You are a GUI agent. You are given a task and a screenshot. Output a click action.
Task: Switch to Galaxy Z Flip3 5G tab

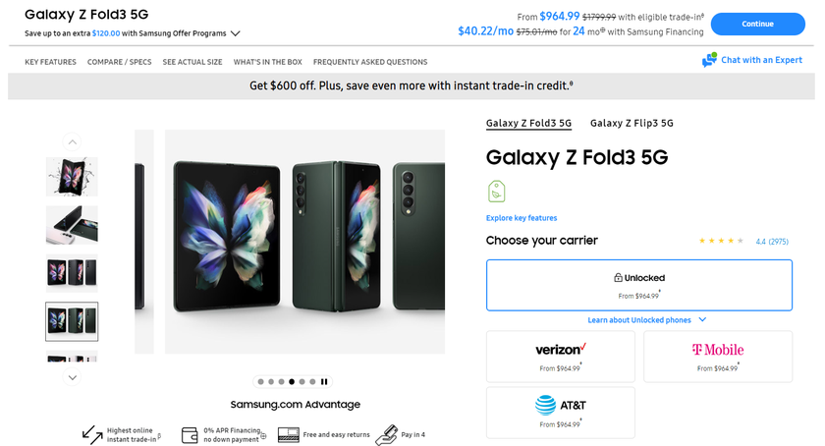632,124
